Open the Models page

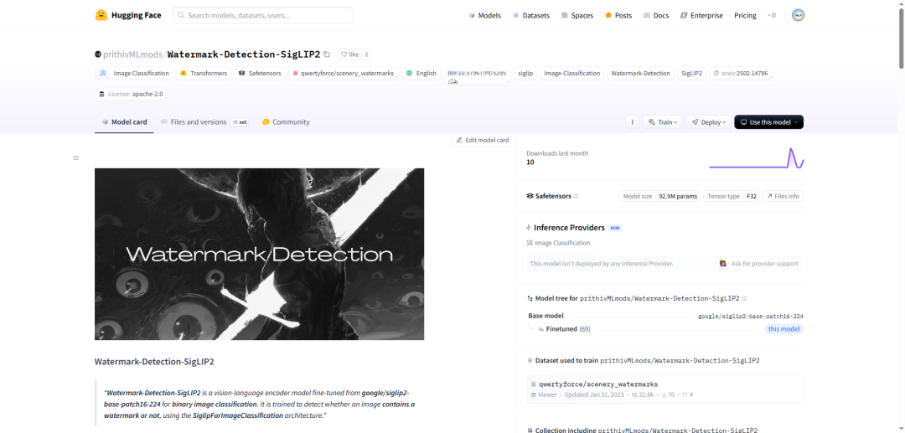(x=485, y=16)
